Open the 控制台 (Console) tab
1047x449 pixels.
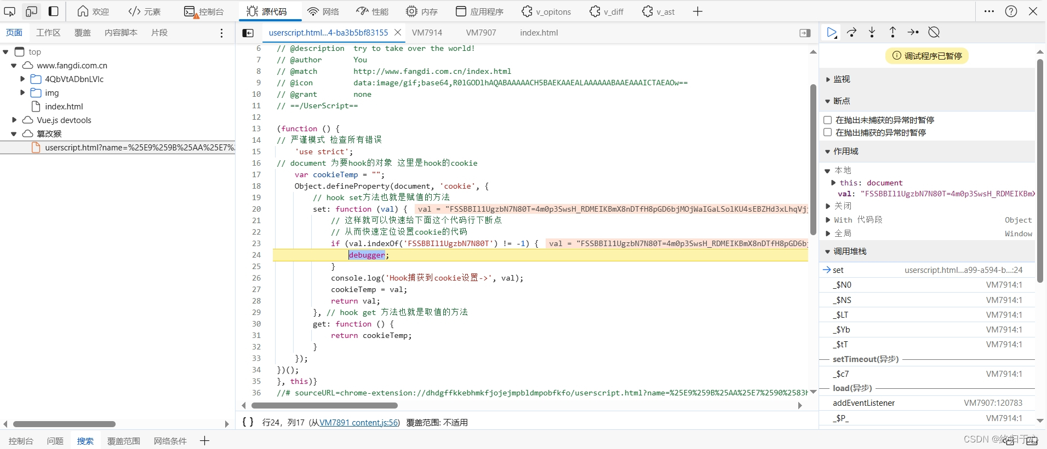(204, 11)
